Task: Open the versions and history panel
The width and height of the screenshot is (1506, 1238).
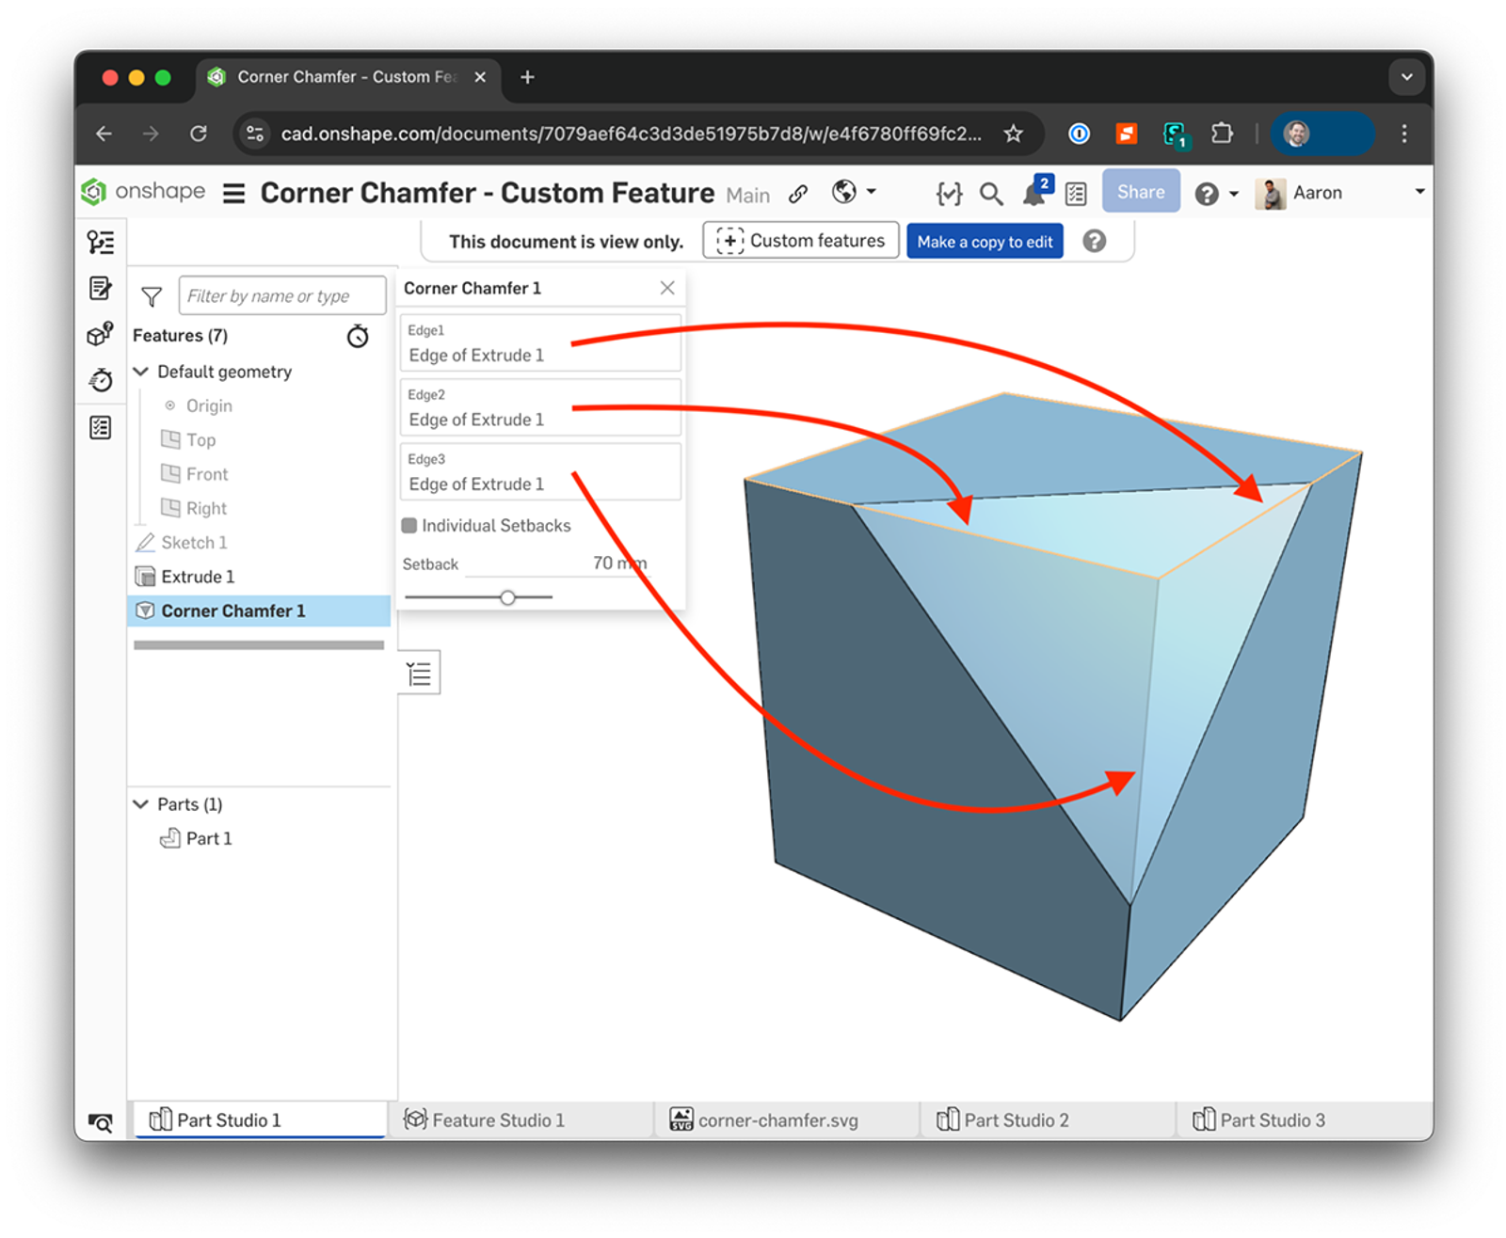Action: [101, 242]
